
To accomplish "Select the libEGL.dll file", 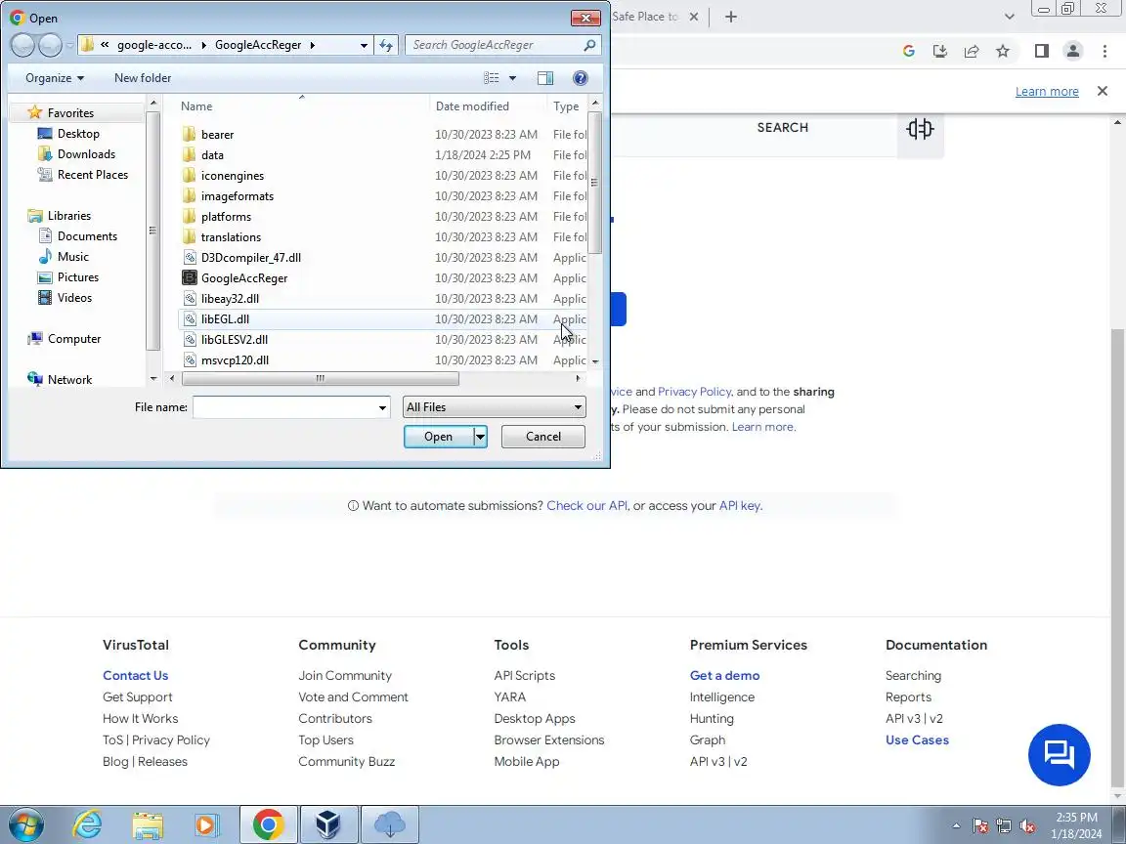I will [x=225, y=318].
